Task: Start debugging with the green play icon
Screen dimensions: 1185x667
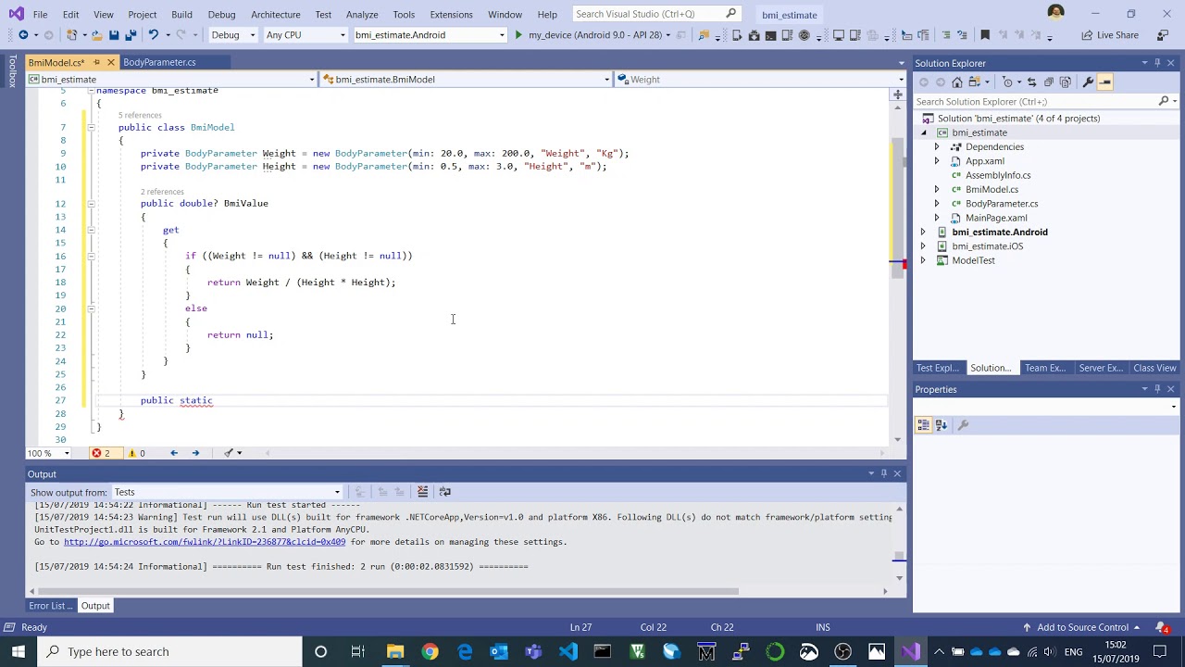Action: 518,35
